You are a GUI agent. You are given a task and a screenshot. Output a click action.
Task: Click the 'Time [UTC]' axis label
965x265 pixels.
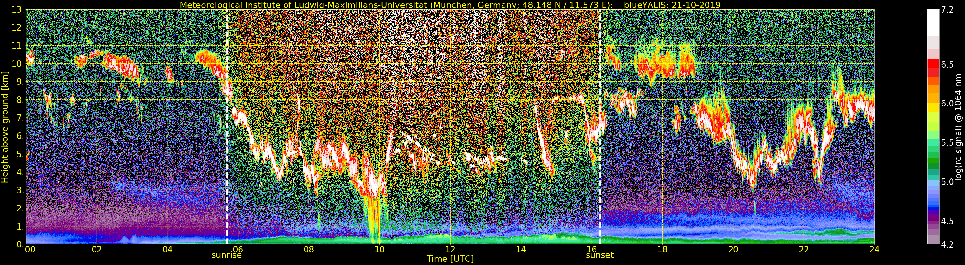click(x=450, y=259)
